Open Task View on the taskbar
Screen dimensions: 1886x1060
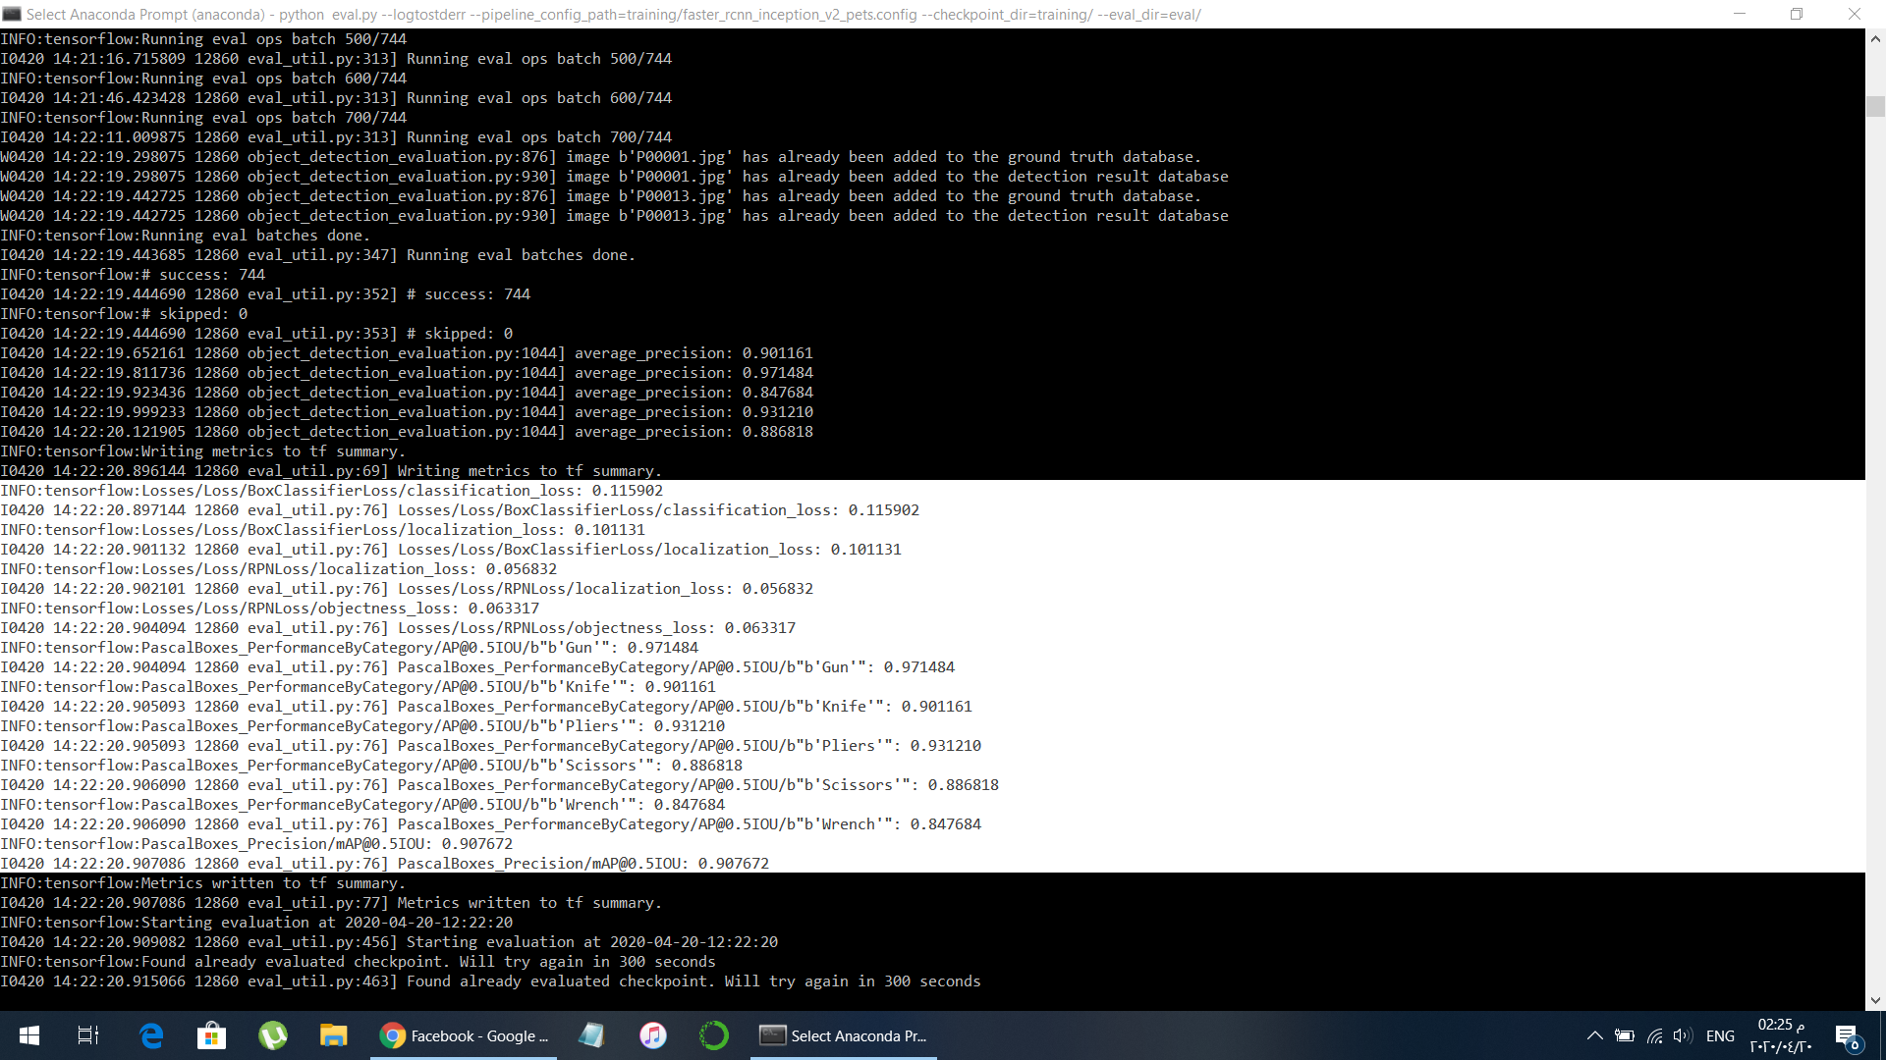(88, 1035)
